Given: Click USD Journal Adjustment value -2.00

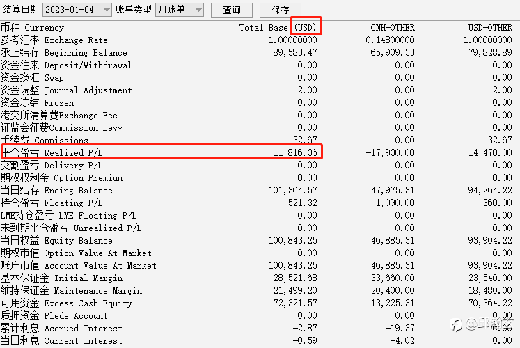Looking at the screenshot, I should tap(500, 90).
